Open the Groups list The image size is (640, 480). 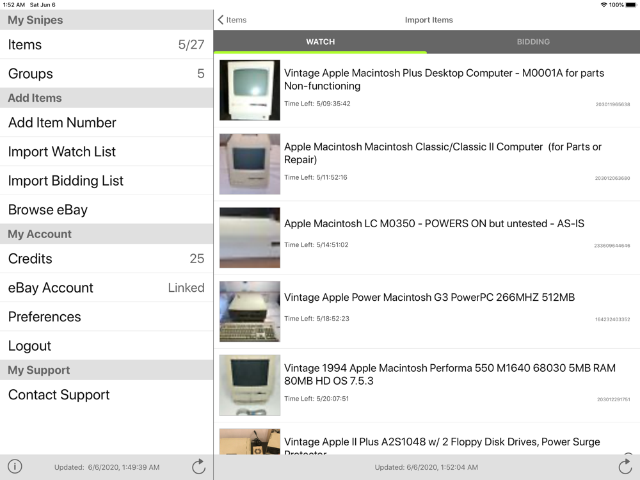106,74
